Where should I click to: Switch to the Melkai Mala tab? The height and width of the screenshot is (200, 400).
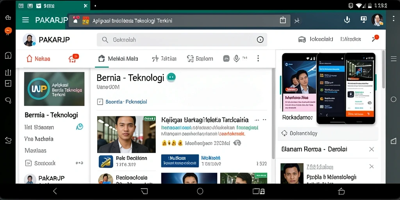118,59
